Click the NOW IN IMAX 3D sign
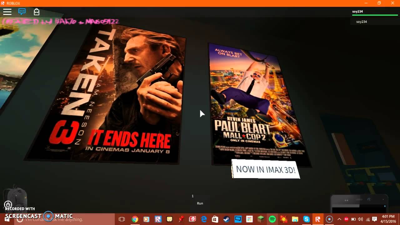This screenshot has width=400, height=225. click(266, 169)
